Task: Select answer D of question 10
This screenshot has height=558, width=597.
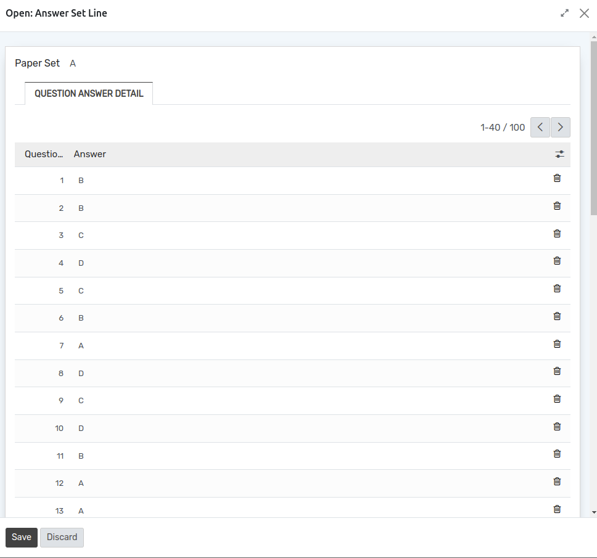Action: 81,429
